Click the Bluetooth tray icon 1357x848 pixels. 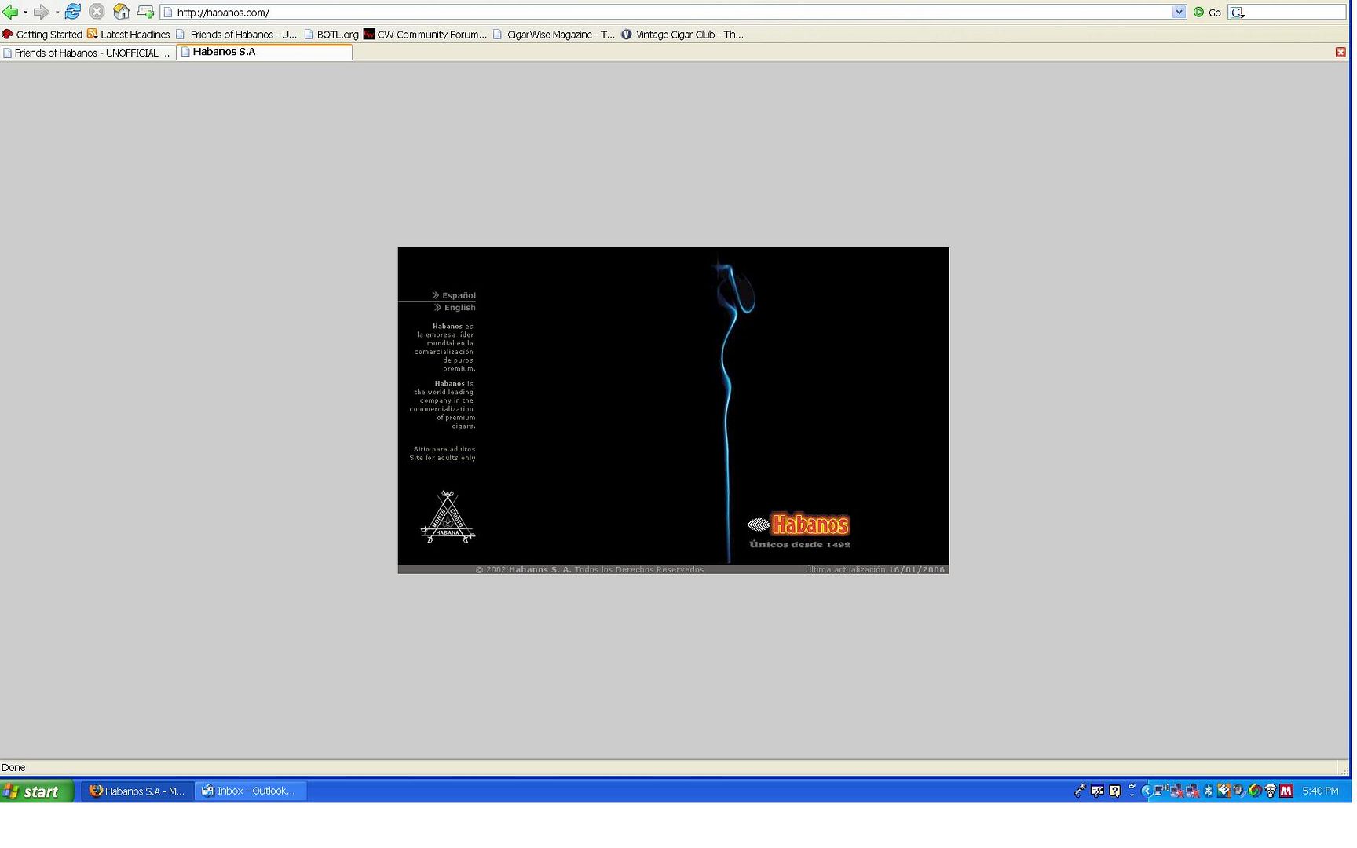(x=1209, y=791)
